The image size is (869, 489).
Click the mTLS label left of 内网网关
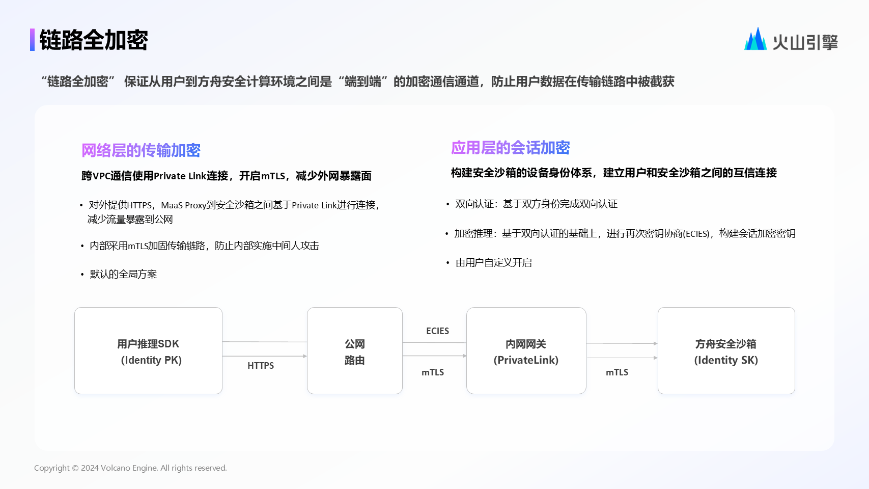(x=433, y=372)
